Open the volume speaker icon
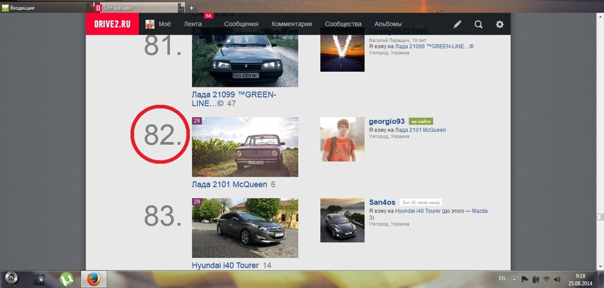The width and height of the screenshot is (604, 288). tap(557, 279)
